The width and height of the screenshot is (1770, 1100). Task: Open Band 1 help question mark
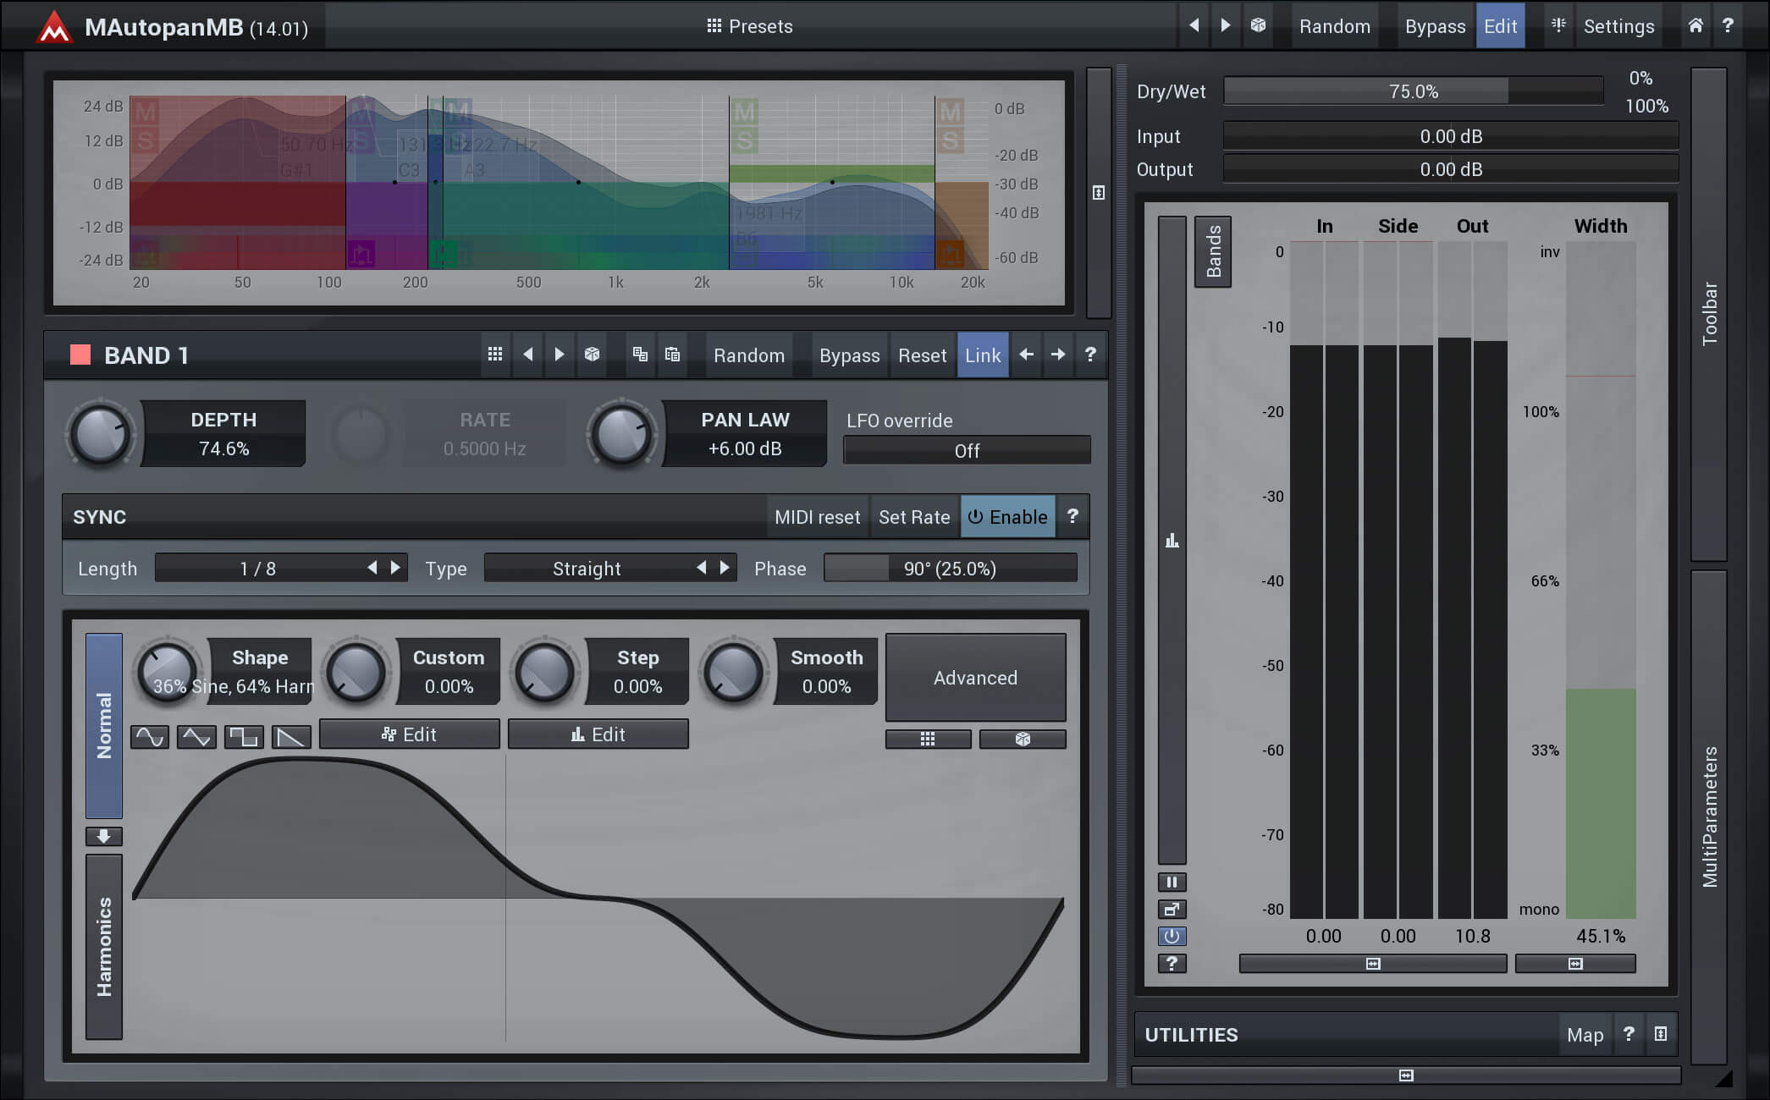(x=1090, y=355)
